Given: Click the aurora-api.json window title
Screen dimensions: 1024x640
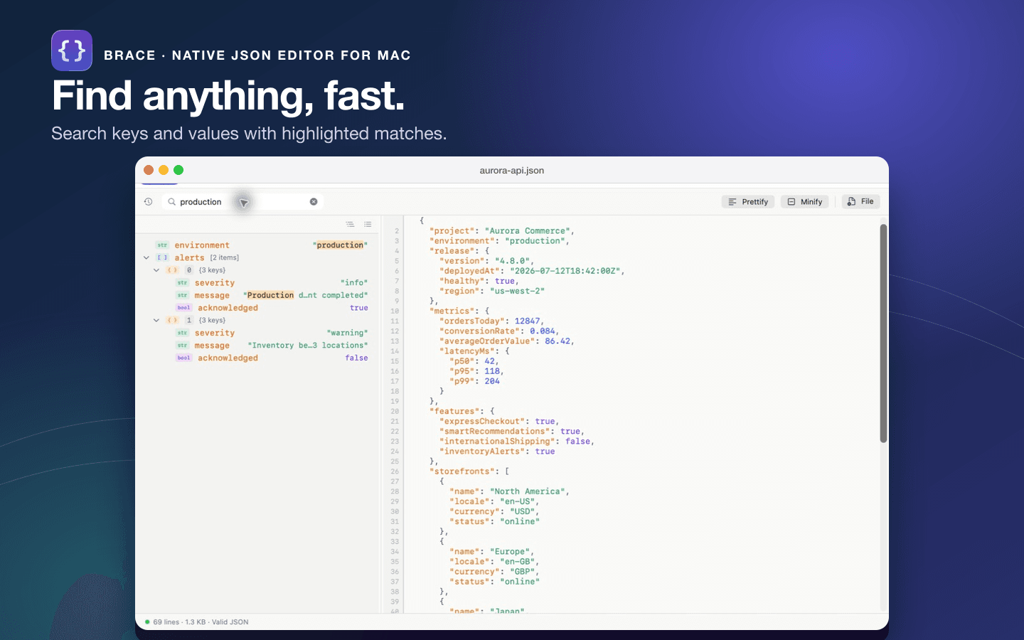Looking at the screenshot, I should pyautogui.click(x=512, y=171).
